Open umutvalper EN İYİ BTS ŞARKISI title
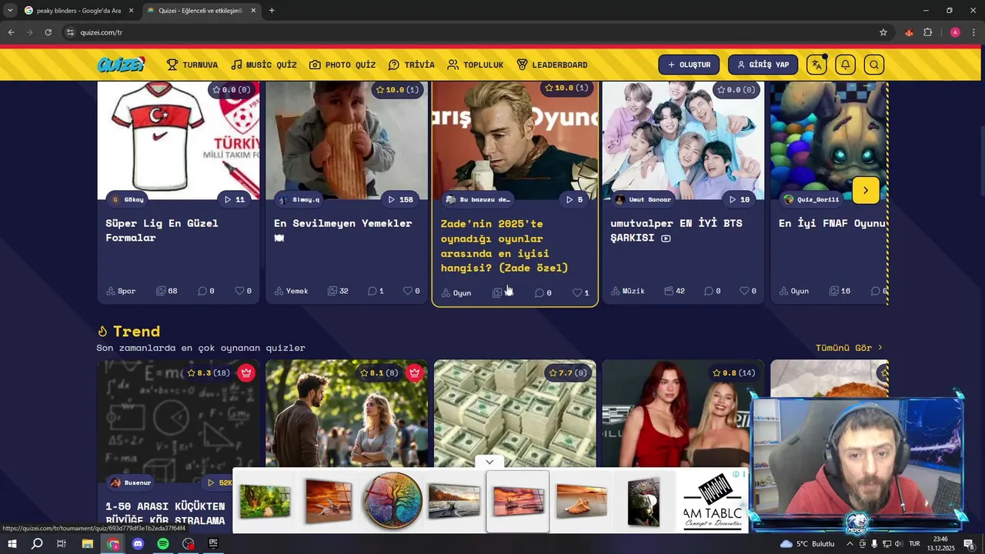 676,230
